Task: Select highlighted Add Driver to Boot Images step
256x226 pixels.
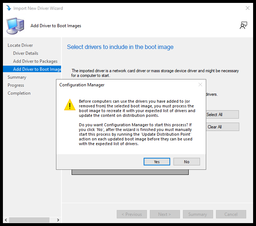Action: tap(37, 69)
